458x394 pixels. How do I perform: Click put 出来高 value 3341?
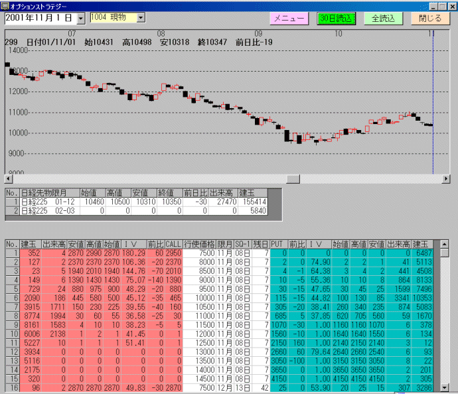(x=398, y=298)
